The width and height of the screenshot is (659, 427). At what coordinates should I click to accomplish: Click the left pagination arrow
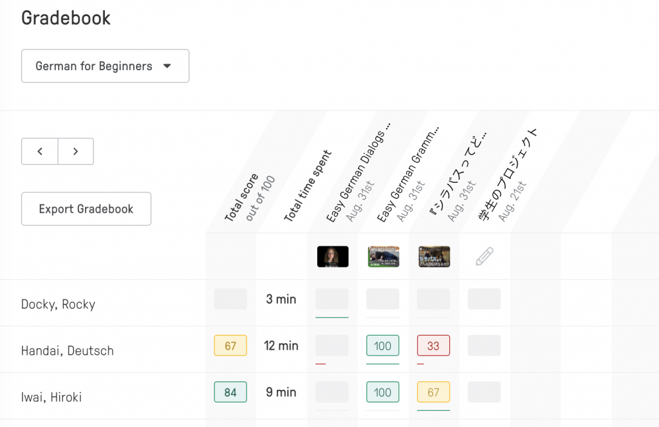(x=39, y=151)
